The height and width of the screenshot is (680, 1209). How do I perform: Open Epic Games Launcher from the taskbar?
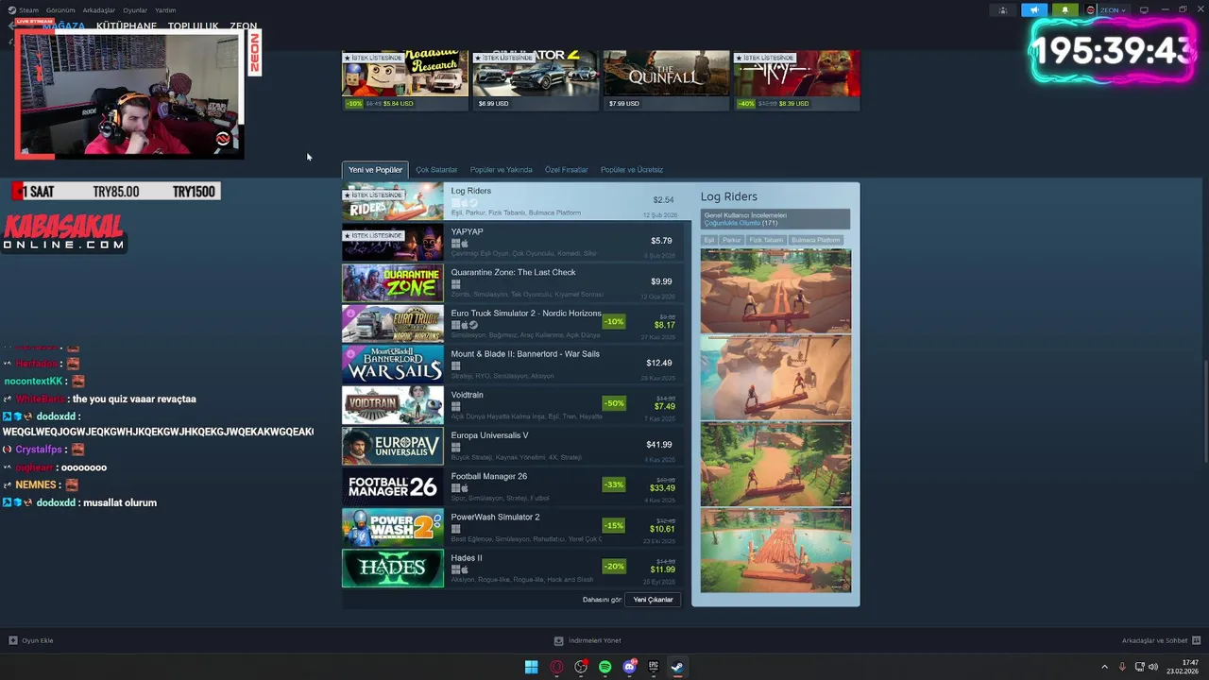[654, 667]
